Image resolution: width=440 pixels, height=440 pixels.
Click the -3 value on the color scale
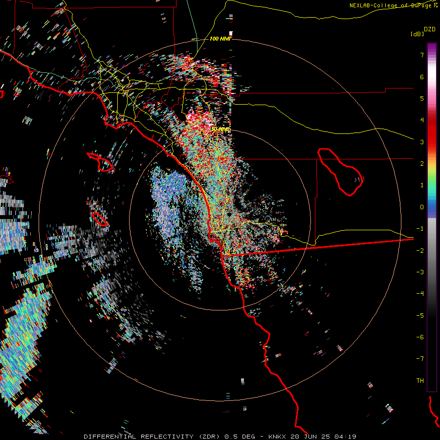(420, 272)
